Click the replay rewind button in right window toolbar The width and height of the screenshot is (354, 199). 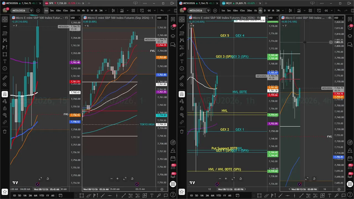pos(326,11)
